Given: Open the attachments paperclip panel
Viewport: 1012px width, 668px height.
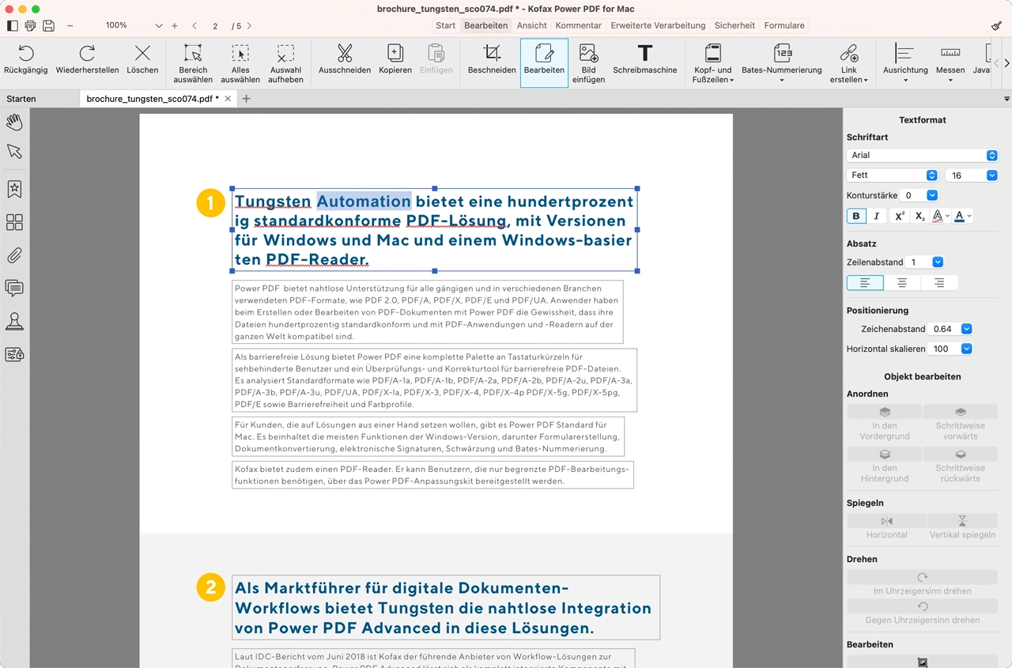Looking at the screenshot, I should [14, 255].
